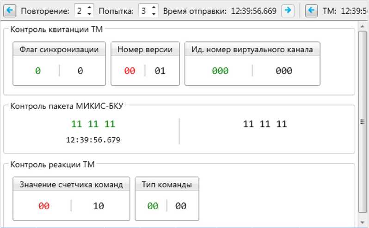Click the Флаг синхронизации header
Viewport: 369px width, 228px height.
59,49
